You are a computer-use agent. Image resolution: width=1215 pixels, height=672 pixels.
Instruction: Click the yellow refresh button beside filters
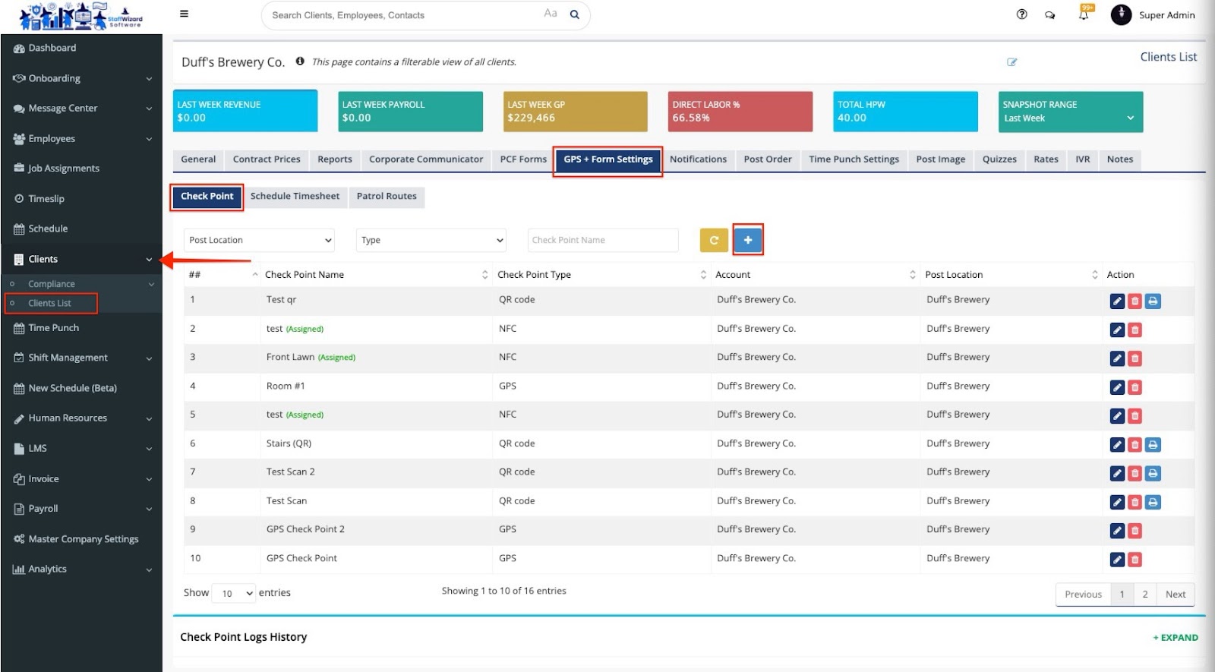713,240
